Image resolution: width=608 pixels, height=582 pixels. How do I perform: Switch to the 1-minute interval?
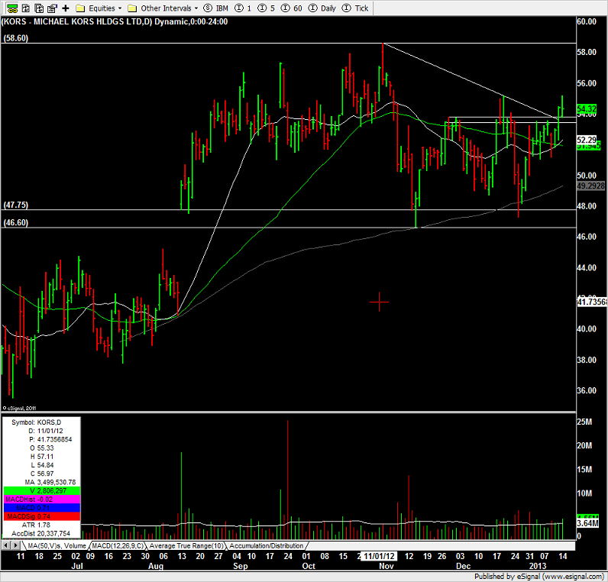pos(243,8)
